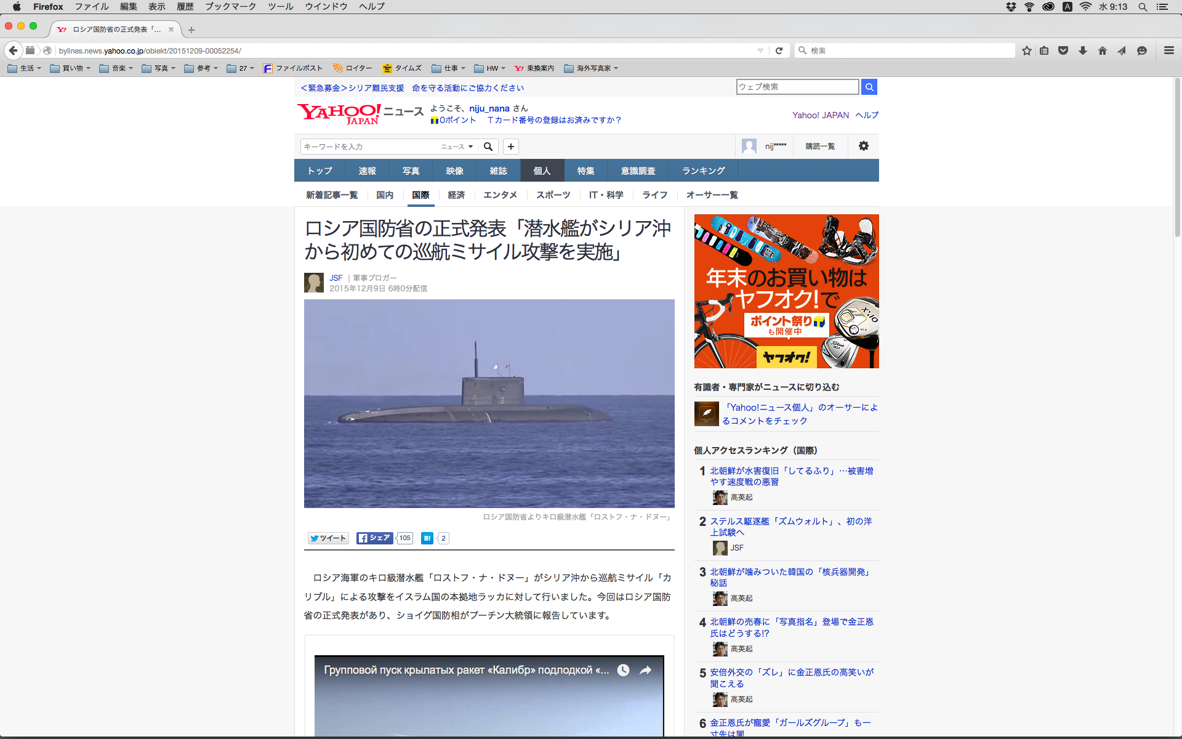
Task: Open the ブックマーク menu in menu bar
Action: [x=230, y=7]
